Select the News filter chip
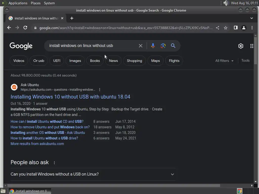The height and width of the screenshot is (194, 259). tap(114, 61)
